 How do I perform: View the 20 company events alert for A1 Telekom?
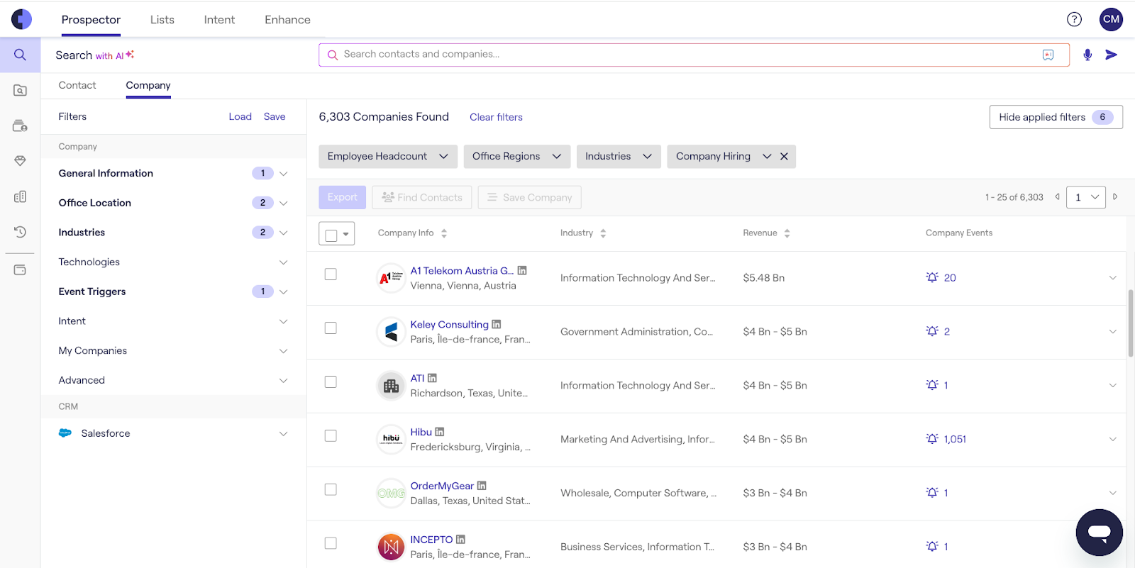[x=941, y=277]
